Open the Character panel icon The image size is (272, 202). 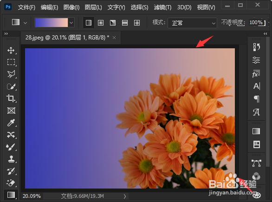pos(256,86)
